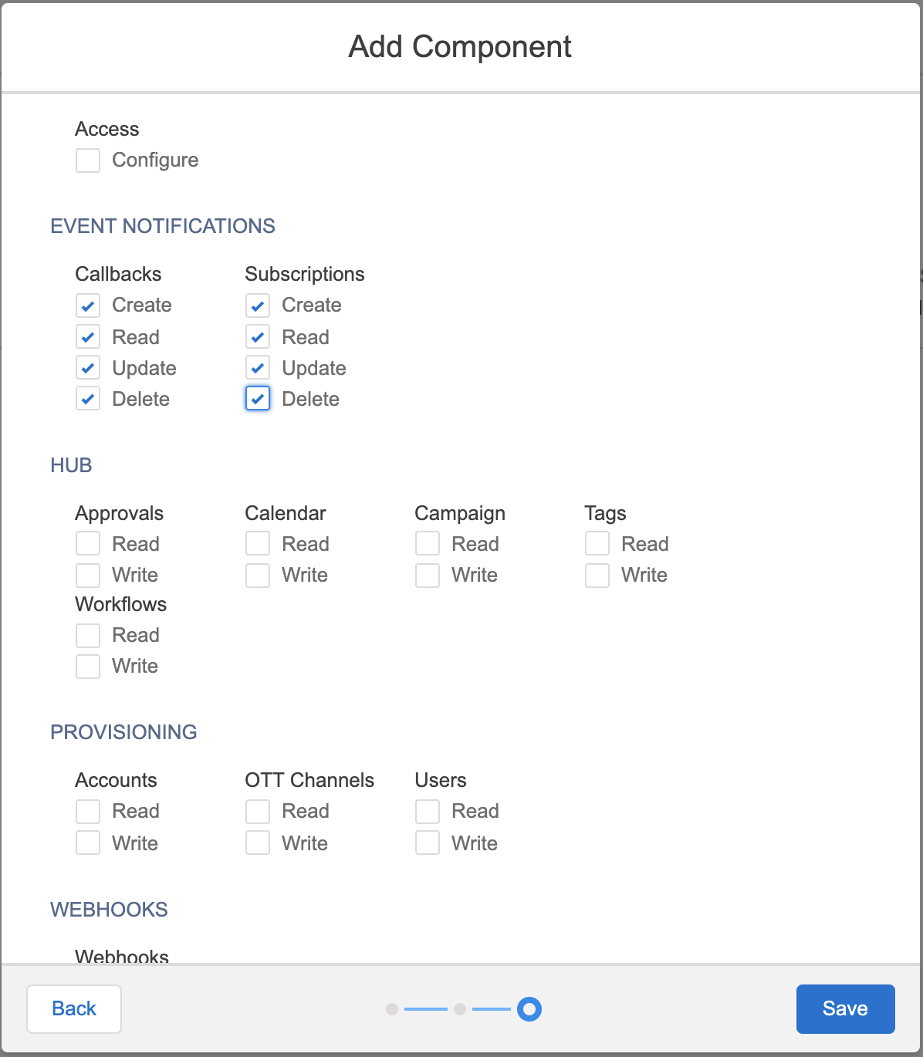Enable the Access Configure checkbox
Image resolution: width=923 pixels, height=1057 pixels.
tap(88, 160)
